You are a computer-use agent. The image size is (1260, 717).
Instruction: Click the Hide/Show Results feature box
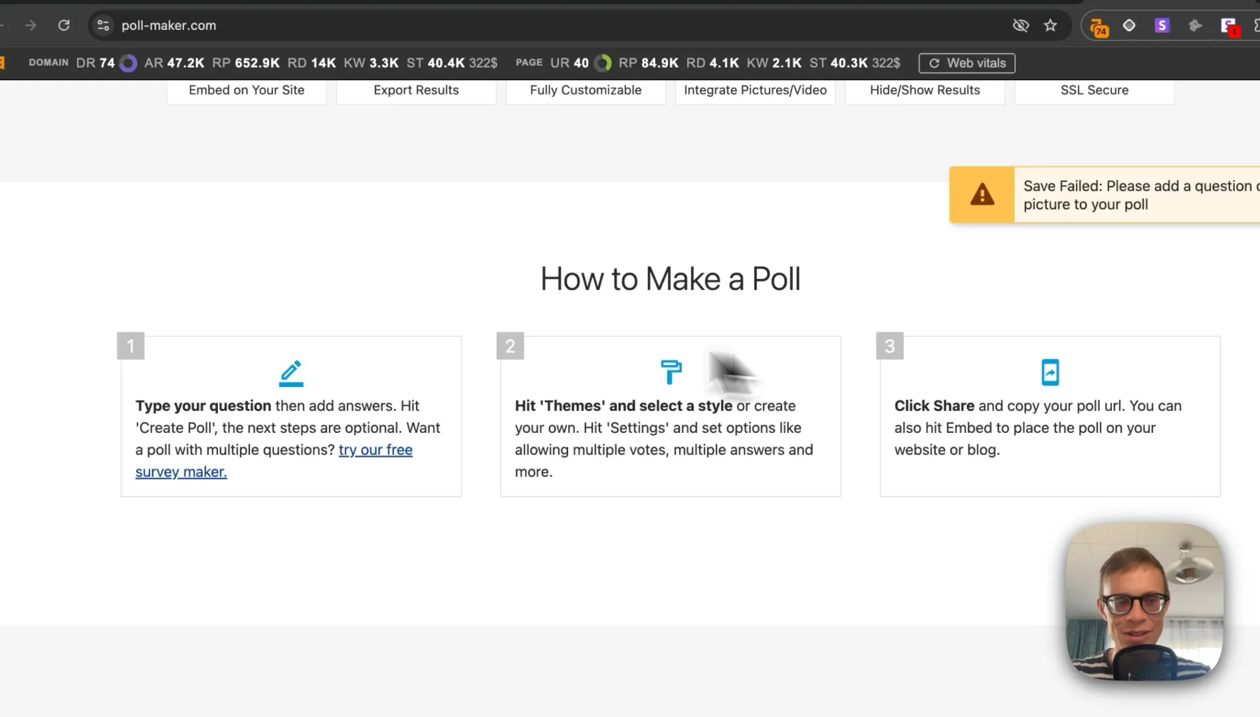click(925, 90)
